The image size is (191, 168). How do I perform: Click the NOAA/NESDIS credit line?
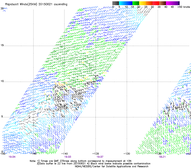(x=112, y=166)
